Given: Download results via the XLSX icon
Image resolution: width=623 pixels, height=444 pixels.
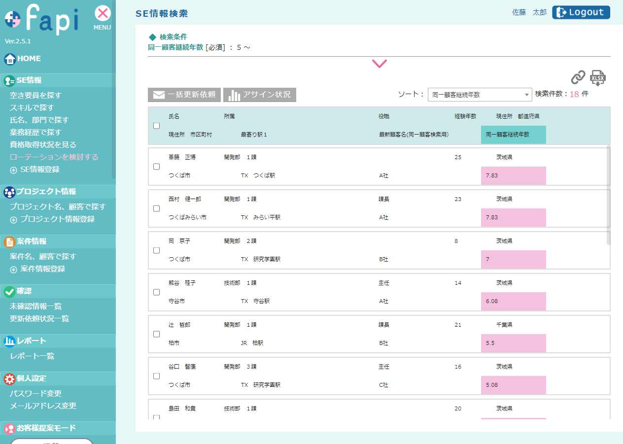Looking at the screenshot, I should [598, 78].
